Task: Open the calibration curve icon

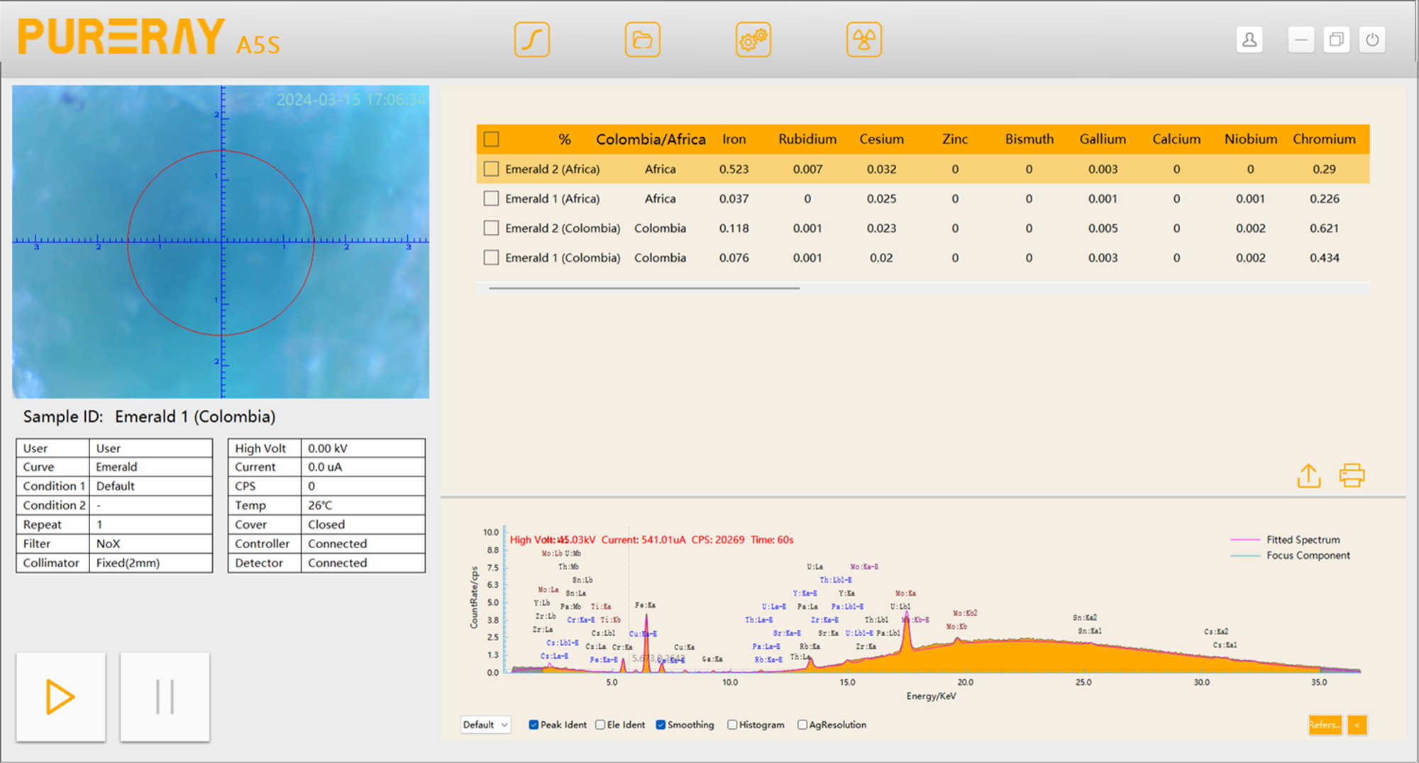Action: [x=531, y=40]
